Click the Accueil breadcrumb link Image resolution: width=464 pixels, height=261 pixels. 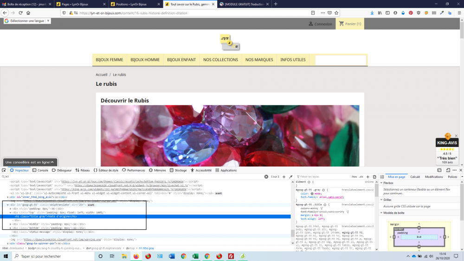point(102,75)
